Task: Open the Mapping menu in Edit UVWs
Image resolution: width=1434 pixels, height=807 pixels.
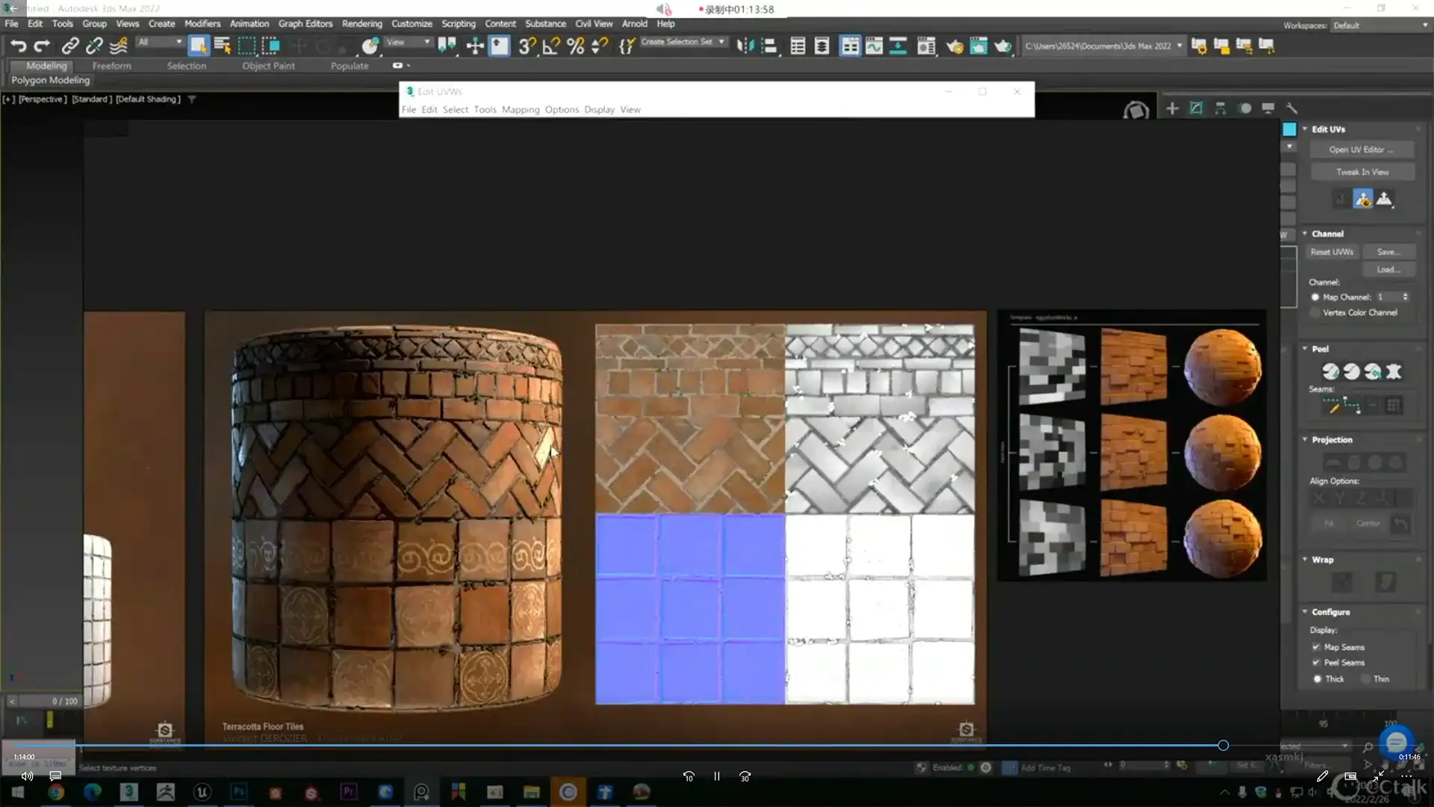Action: pos(520,110)
